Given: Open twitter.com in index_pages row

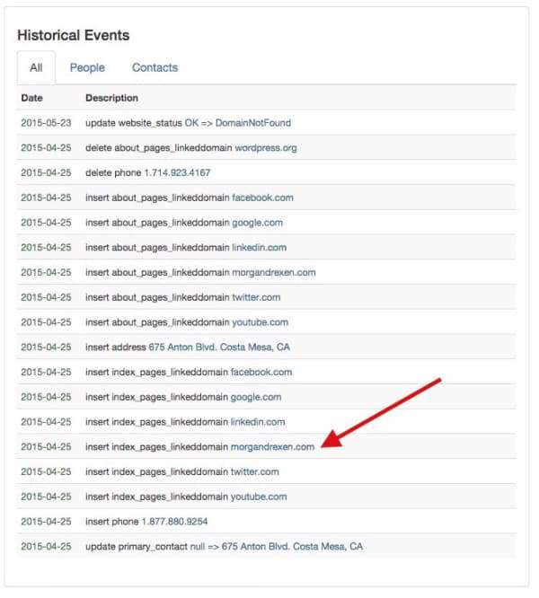Looking at the screenshot, I should [x=255, y=471].
